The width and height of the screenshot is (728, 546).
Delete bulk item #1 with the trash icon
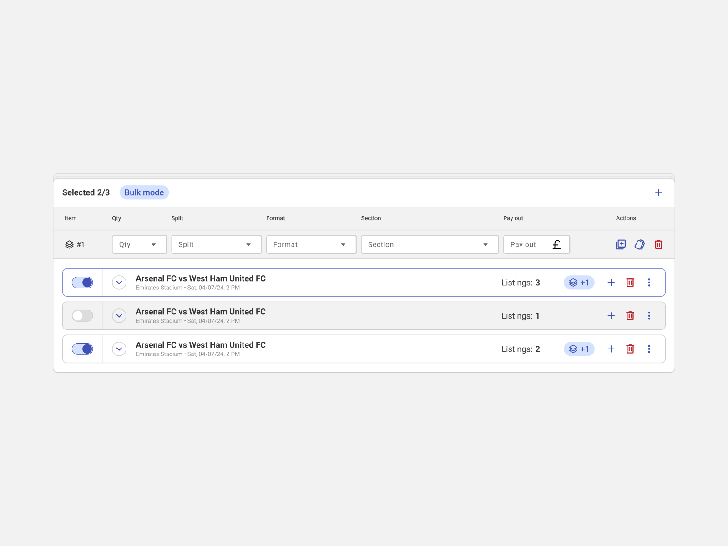[x=658, y=244]
